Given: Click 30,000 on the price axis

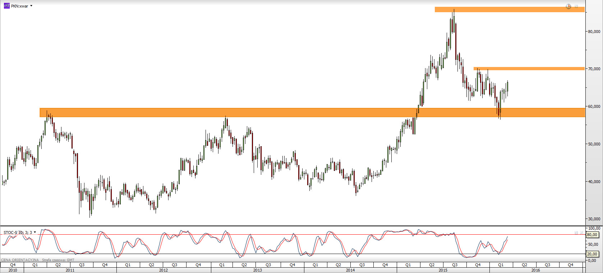Looking at the screenshot, I should (x=594, y=219).
